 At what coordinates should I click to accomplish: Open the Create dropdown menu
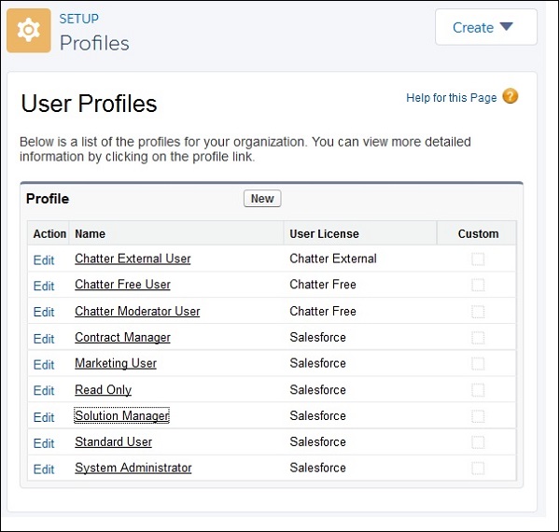[485, 28]
